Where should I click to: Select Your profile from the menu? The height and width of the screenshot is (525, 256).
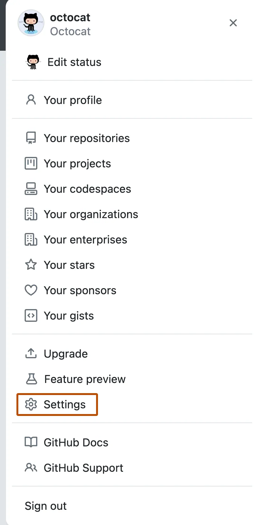click(x=73, y=100)
